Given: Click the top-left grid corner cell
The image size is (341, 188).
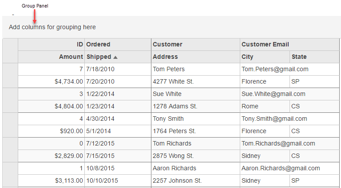Looking at the screenshot, I should coord(10,50).
